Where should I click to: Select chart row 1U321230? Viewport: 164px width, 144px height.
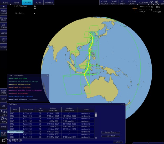[x=52, y=121]
